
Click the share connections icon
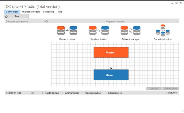click(x=46, y=21)
